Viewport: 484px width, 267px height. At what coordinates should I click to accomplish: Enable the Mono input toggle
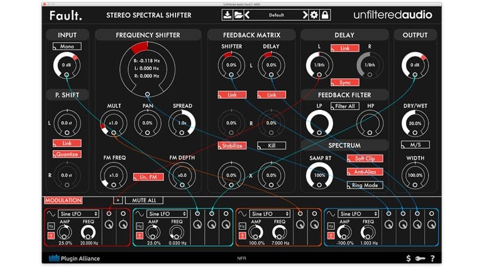click(x=67, y=46)
